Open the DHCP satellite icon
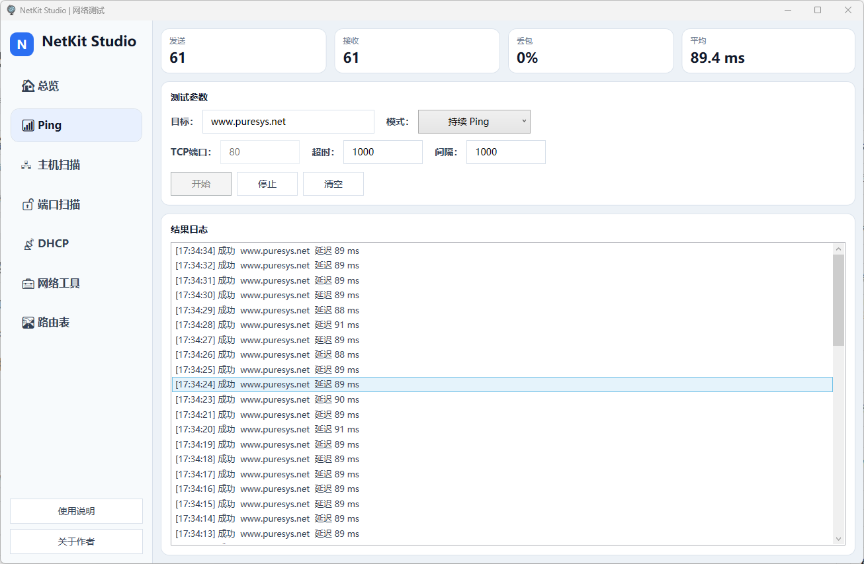 tap(28, 244)
